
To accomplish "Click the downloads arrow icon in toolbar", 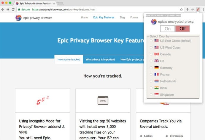I will point(187,10).
